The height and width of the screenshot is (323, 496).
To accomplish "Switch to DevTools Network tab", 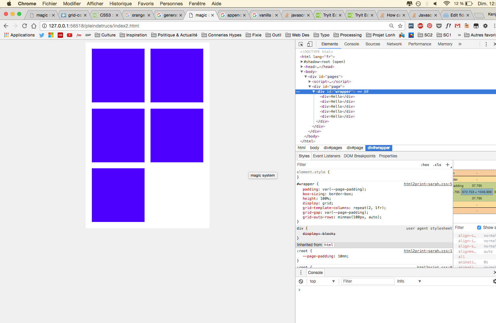I will coord(394,44).
